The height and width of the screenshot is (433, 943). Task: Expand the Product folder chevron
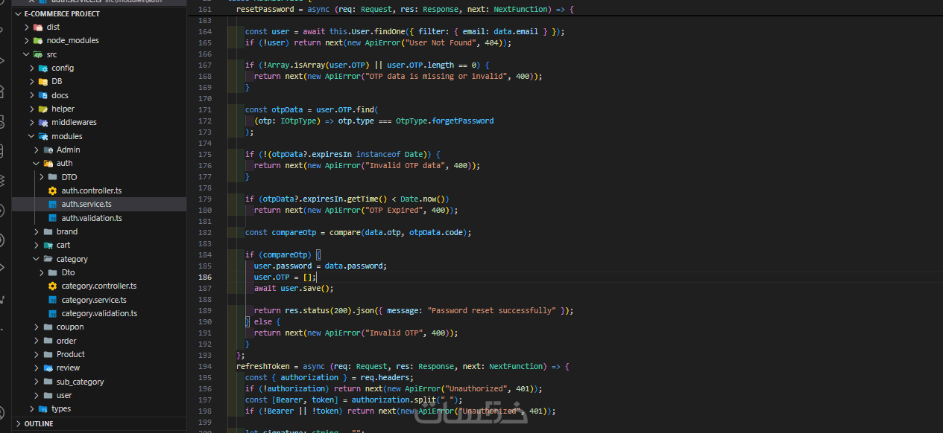point(37,354)
